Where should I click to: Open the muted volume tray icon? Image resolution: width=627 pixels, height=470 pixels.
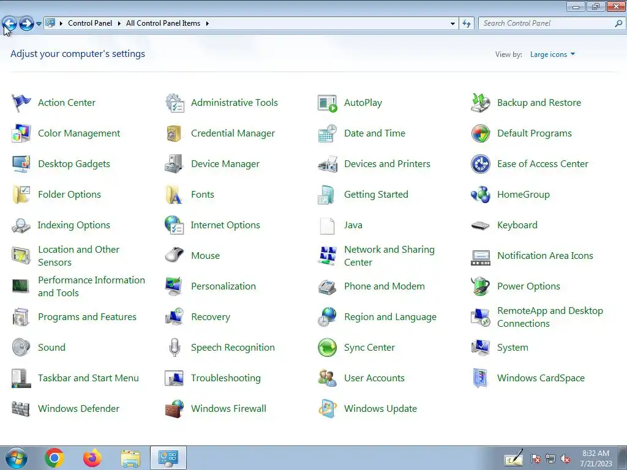pyautogui.click(x=565, y=459)
